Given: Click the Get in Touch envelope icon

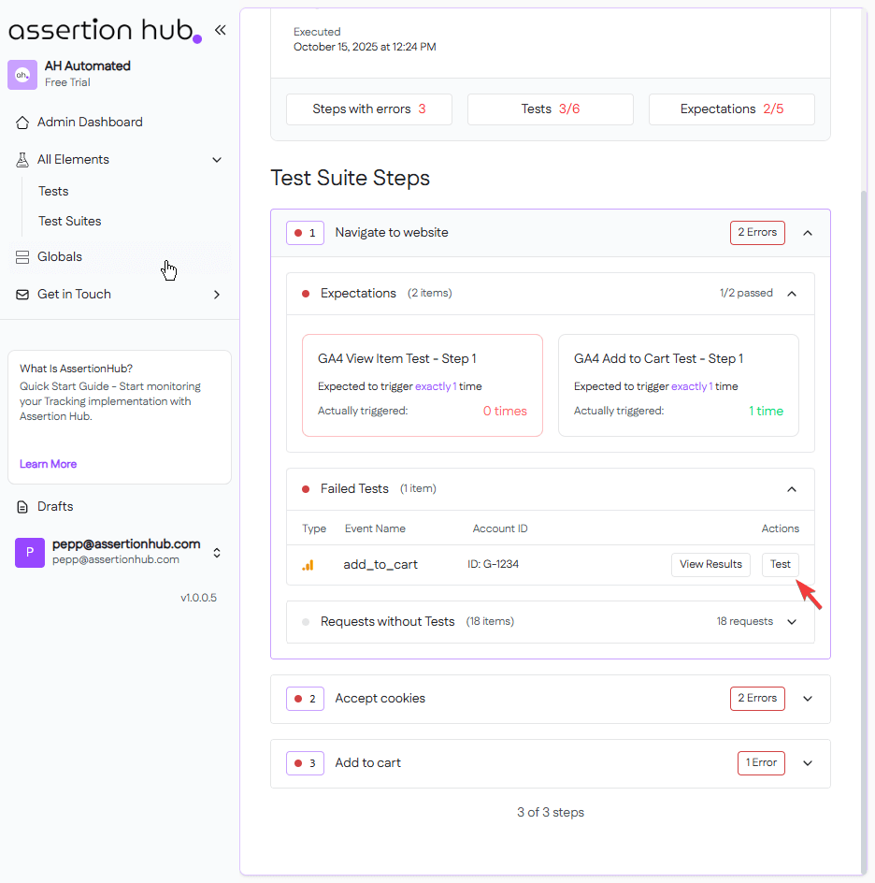Looking at the screenshot, I should pyautogui.click(x=22, y=295).
